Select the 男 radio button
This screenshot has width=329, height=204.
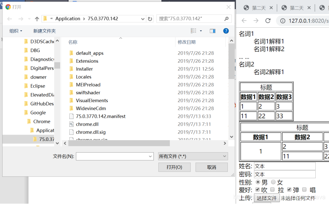click(258, 182)
